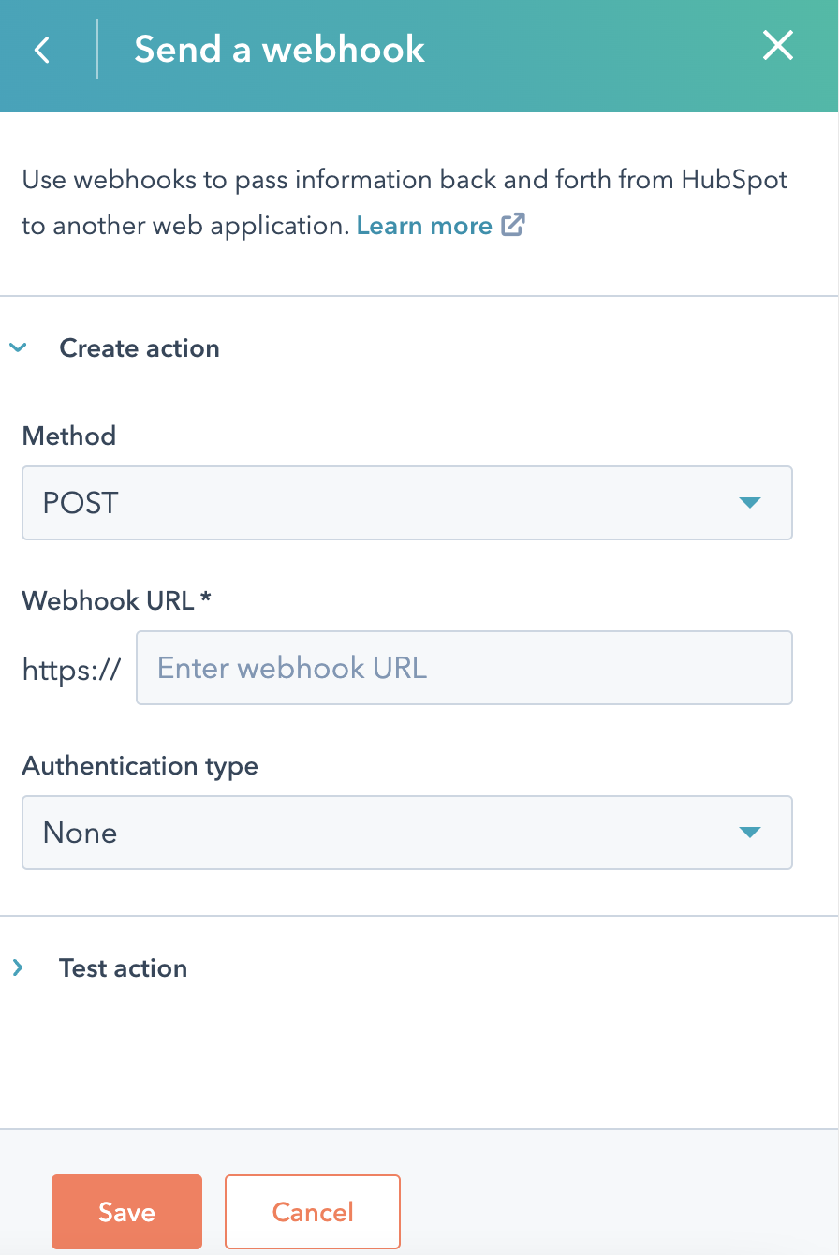Collapse the Create action chevron
Image resolution: width=839 pixels, height=1255 pixels.
(18, 347)
